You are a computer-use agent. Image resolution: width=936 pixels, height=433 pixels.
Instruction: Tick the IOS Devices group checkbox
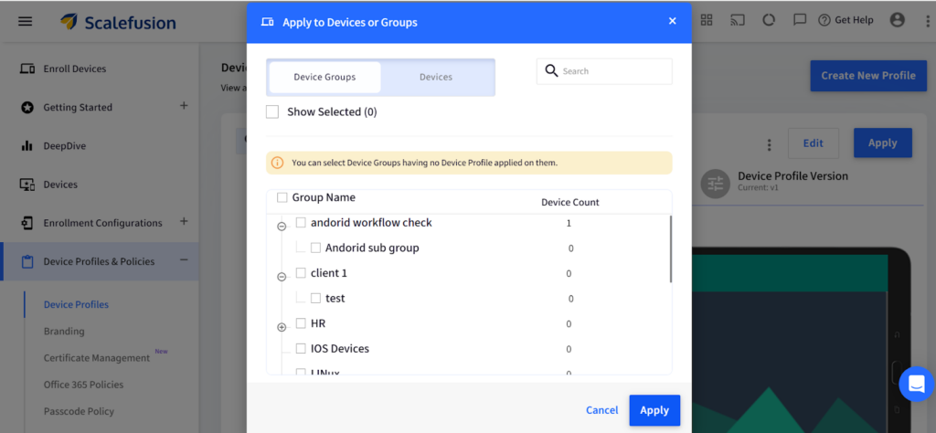301,349
